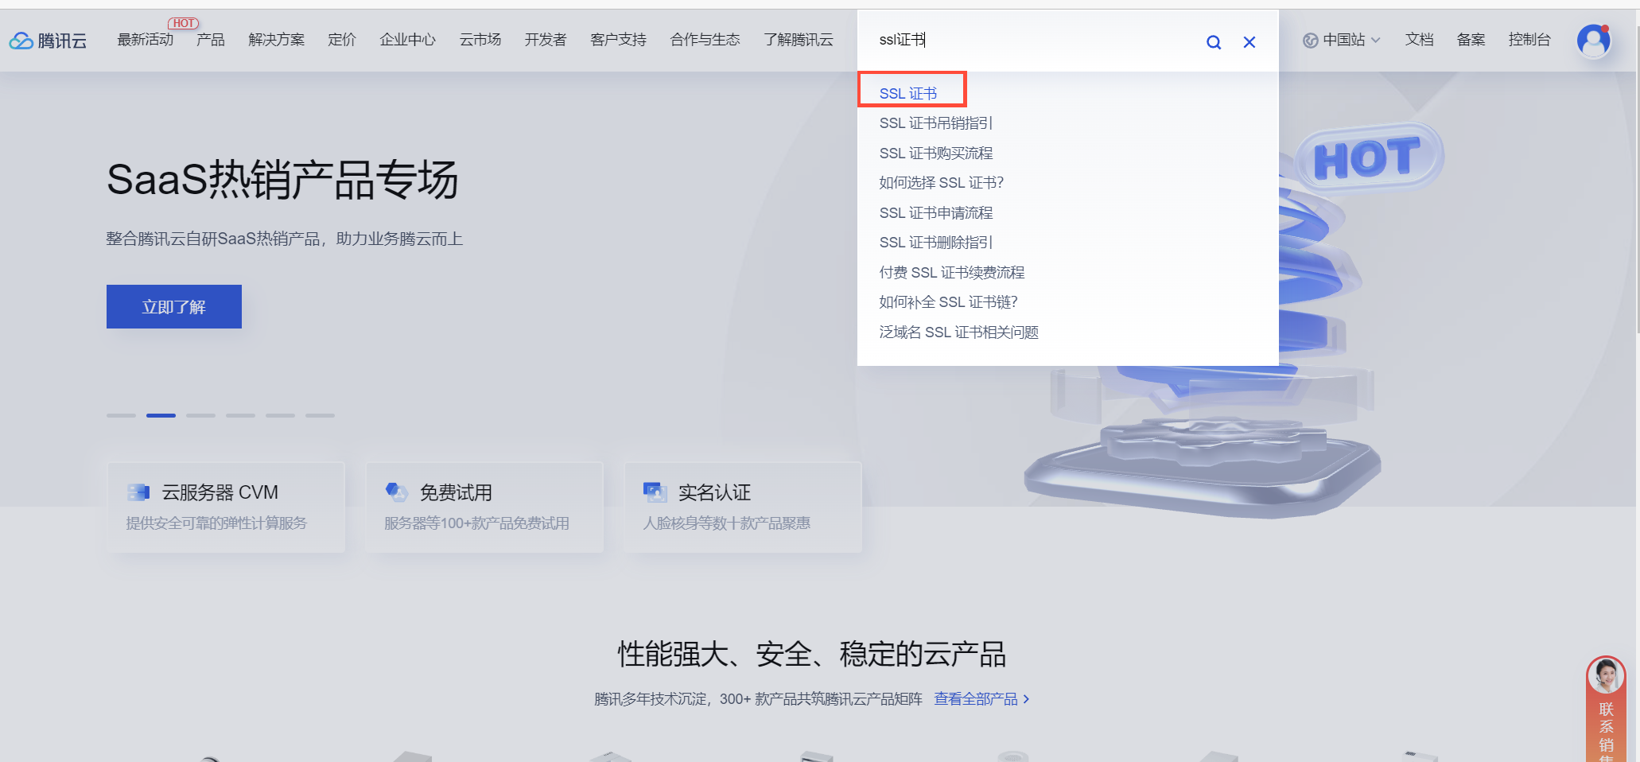Open the 了解腾讯云 menu

tap(799, 40)
